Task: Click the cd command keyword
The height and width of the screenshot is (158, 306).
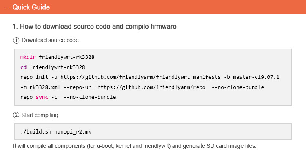Action: [x=23, y=67]
